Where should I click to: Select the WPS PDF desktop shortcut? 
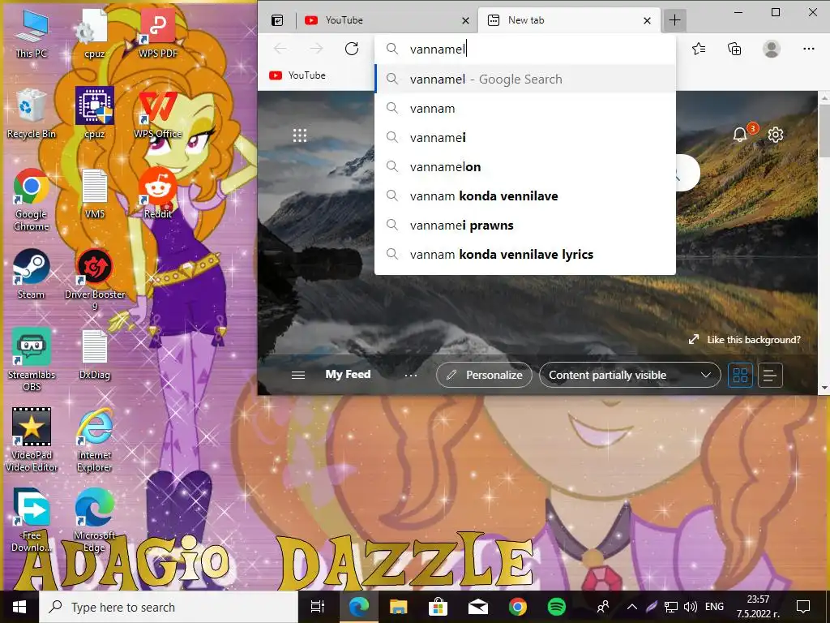click(x=158, y=34)
